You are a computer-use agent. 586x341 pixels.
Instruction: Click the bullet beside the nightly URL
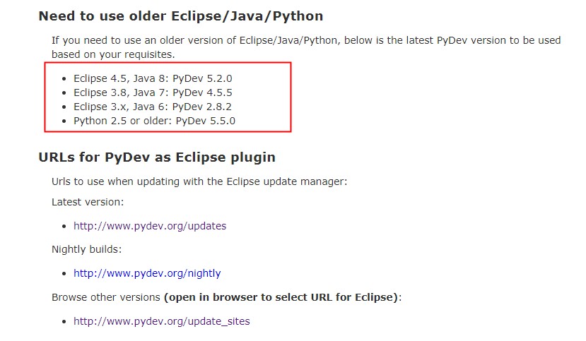tap(65, 274)
